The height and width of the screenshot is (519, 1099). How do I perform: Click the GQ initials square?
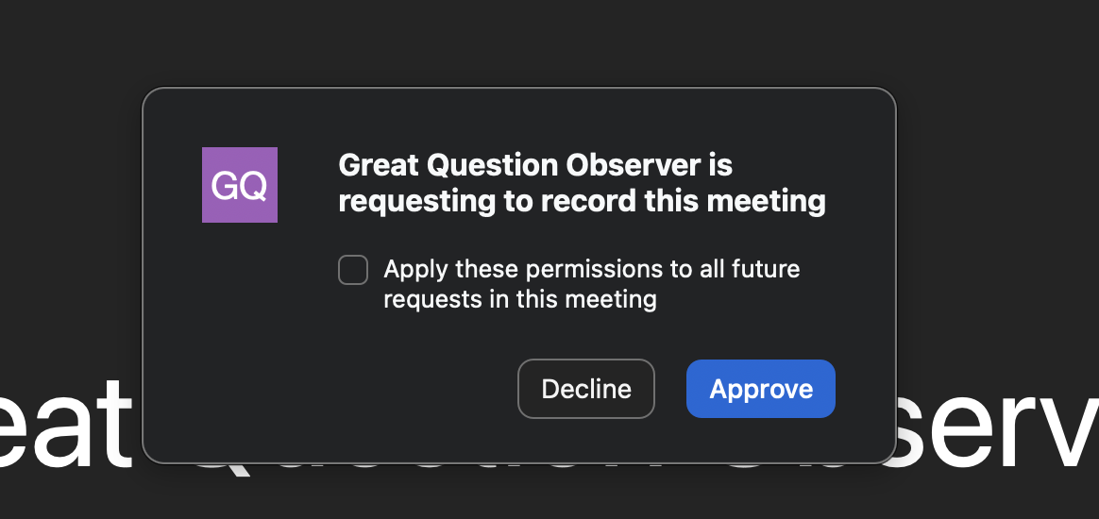click(240, 185)
